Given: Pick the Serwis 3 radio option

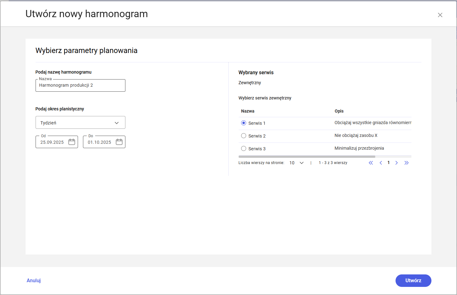Looking at the screenshot, I should tap(244, 148).
